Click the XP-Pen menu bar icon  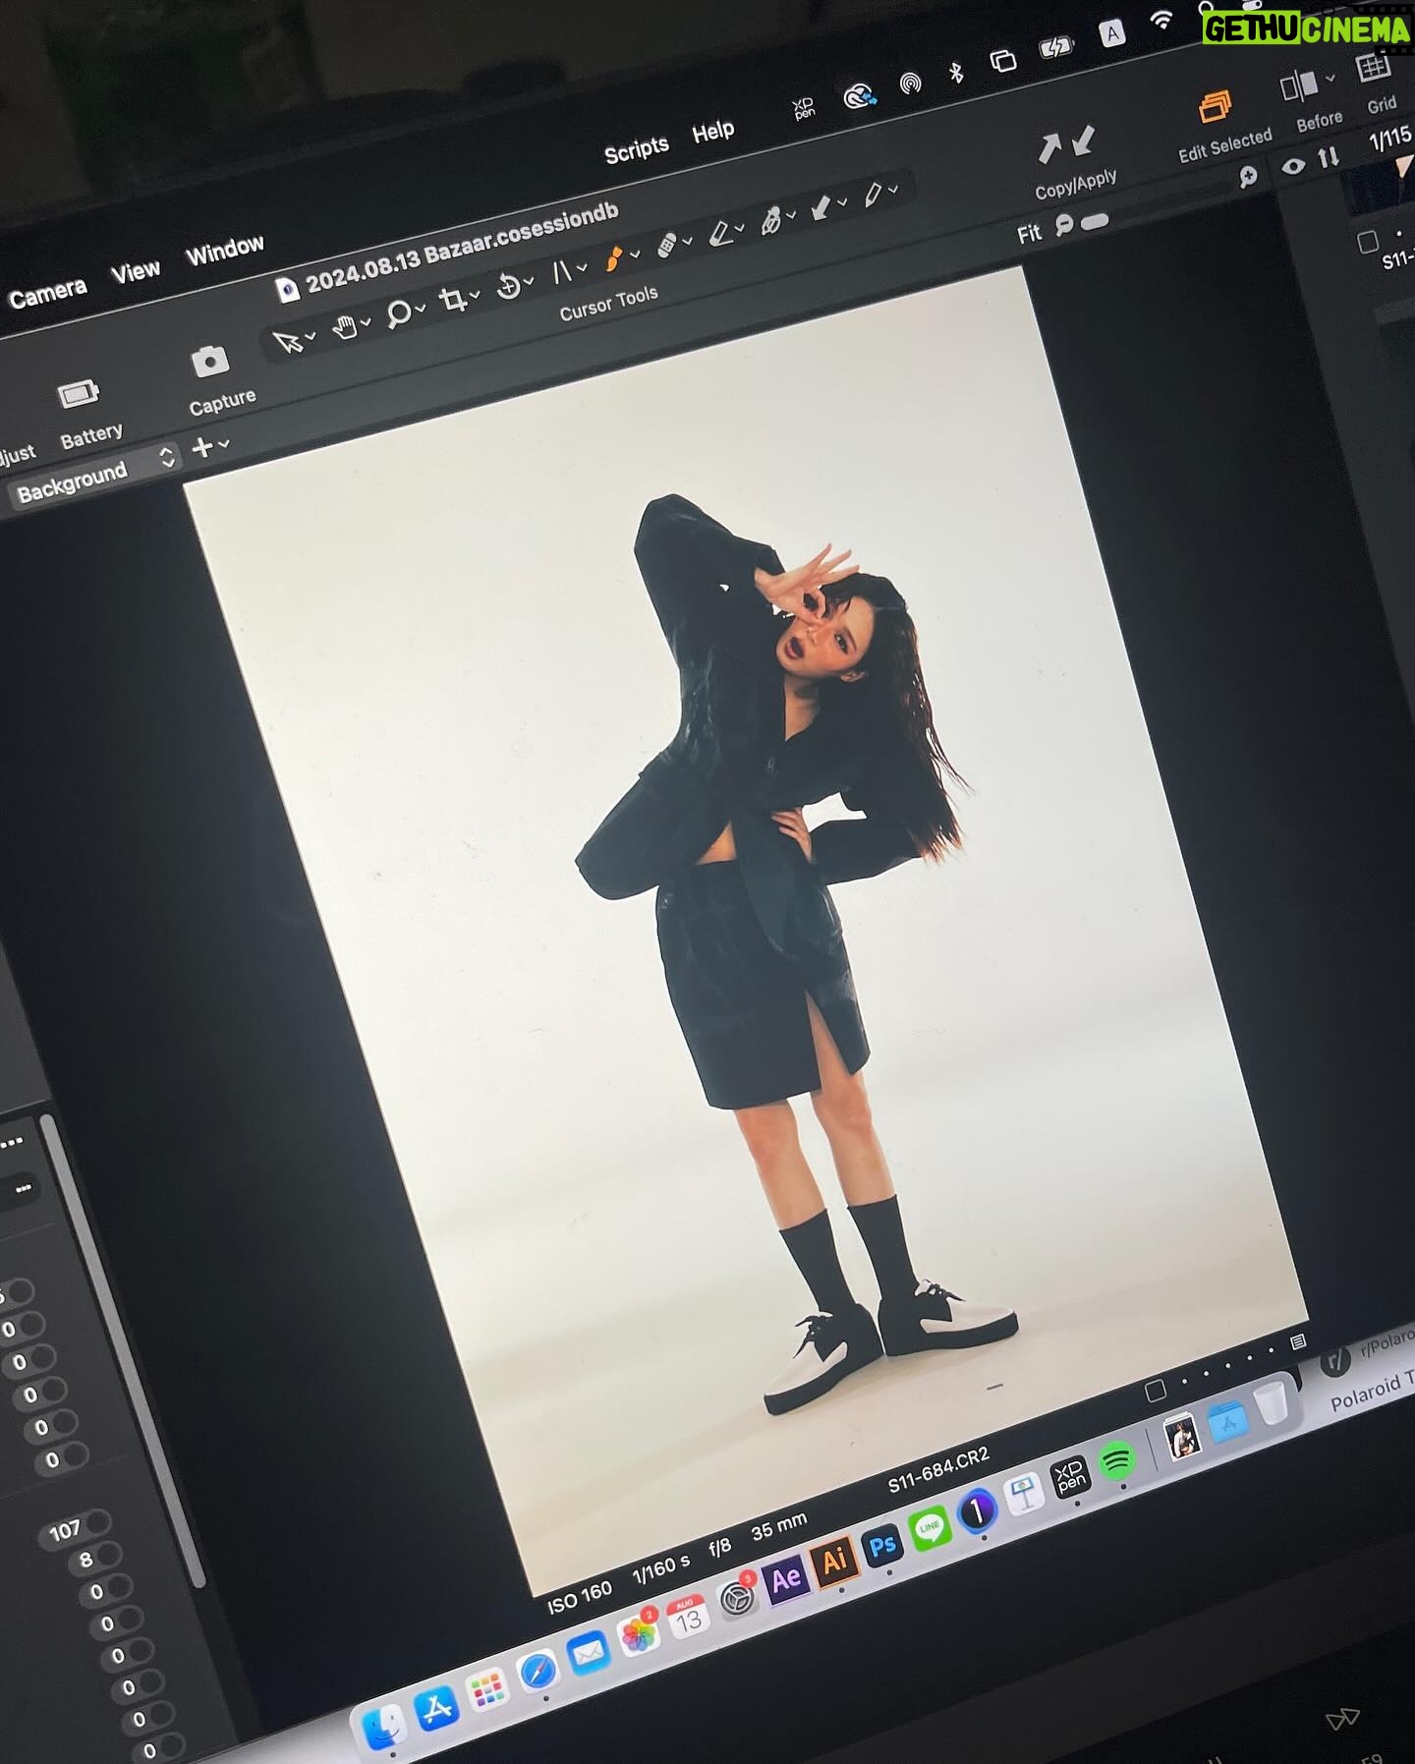point(804,109)
